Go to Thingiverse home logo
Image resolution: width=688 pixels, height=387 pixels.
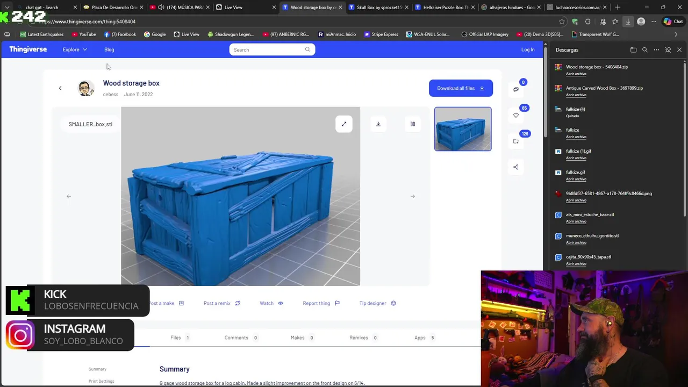(x=28, y=49)
